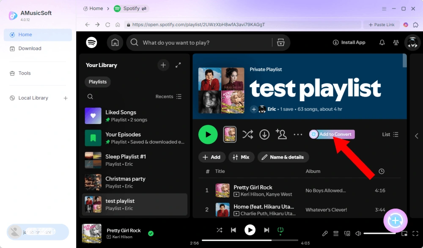Click Name & details button
This screenshot has width=423, height=248.
(283, 157)
